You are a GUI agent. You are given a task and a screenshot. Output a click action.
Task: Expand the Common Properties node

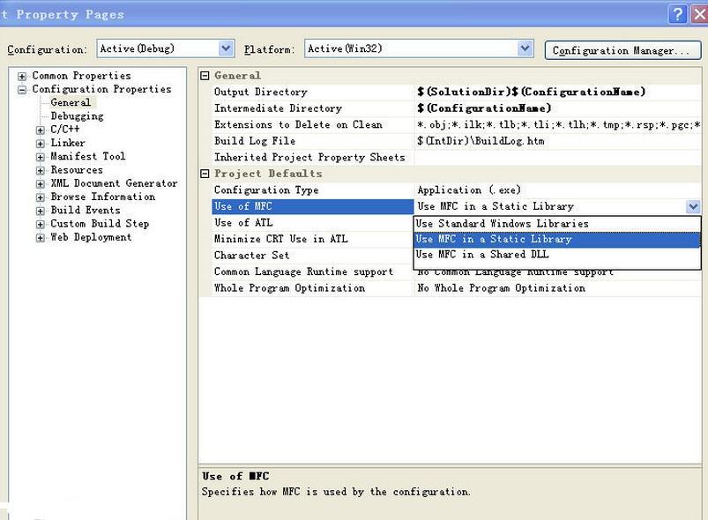pos(22,77)
